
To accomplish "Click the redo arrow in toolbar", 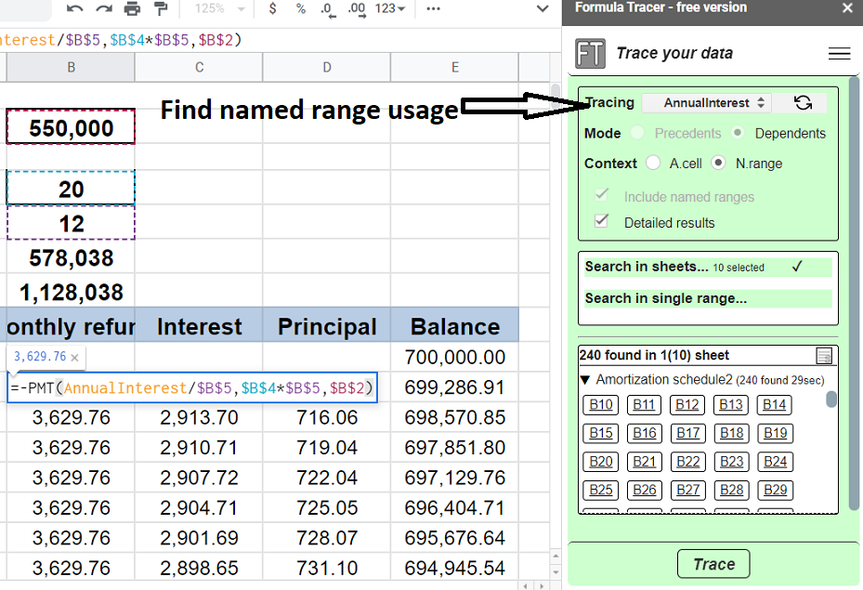I will pyautogui.click(x=104, y=9).
